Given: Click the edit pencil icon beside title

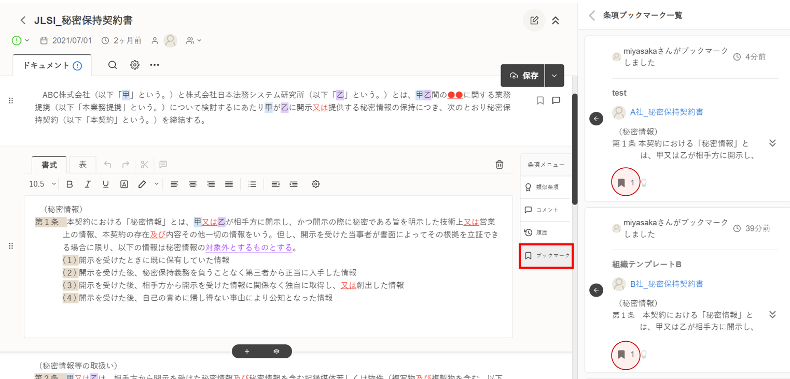Looking at the screenshot, I should 534,21.
